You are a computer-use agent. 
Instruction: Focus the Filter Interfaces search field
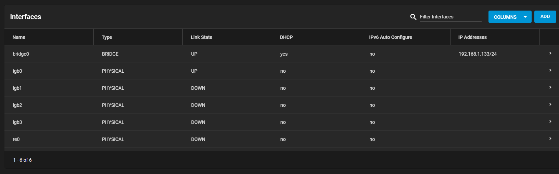pos(450,17)
